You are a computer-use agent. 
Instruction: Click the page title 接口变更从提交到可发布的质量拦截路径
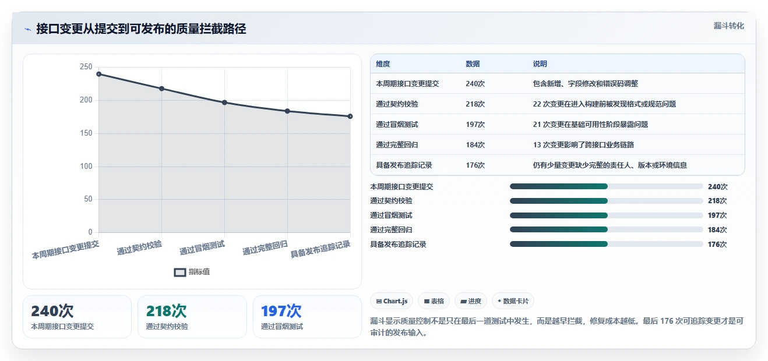[141, 29]
